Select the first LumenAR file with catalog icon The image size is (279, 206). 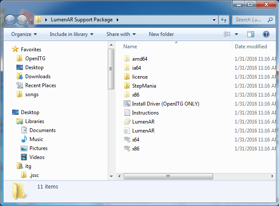139,121
